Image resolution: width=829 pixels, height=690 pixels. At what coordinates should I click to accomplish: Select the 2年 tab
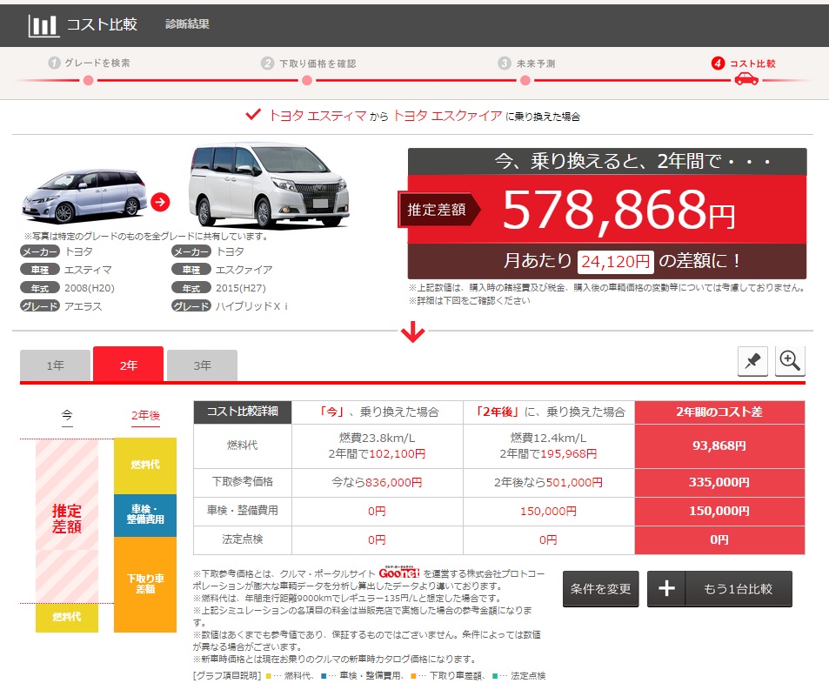[129, 365]
